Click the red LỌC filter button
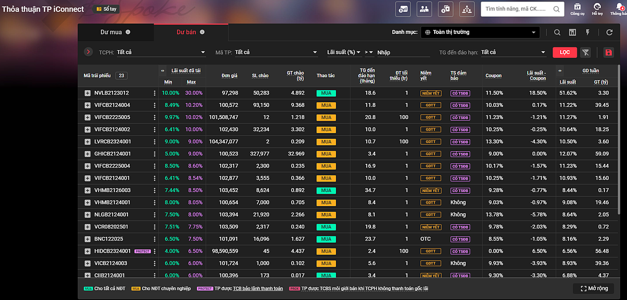 pos(564,52)
